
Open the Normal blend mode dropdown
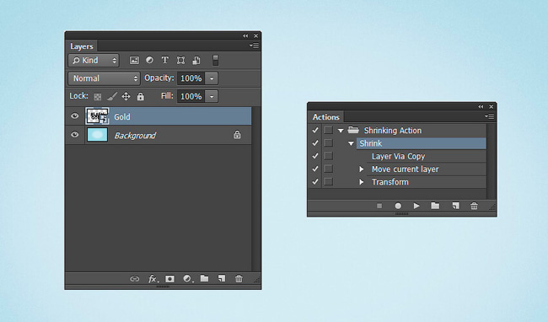click(105, 78)
